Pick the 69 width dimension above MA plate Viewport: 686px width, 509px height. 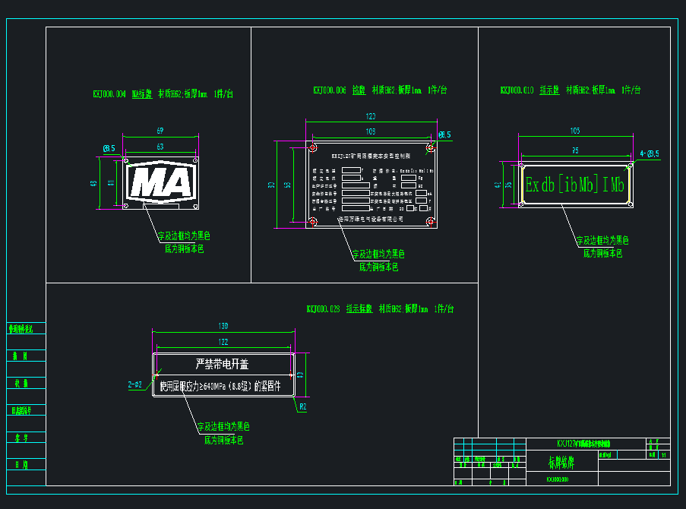(160, 131)
